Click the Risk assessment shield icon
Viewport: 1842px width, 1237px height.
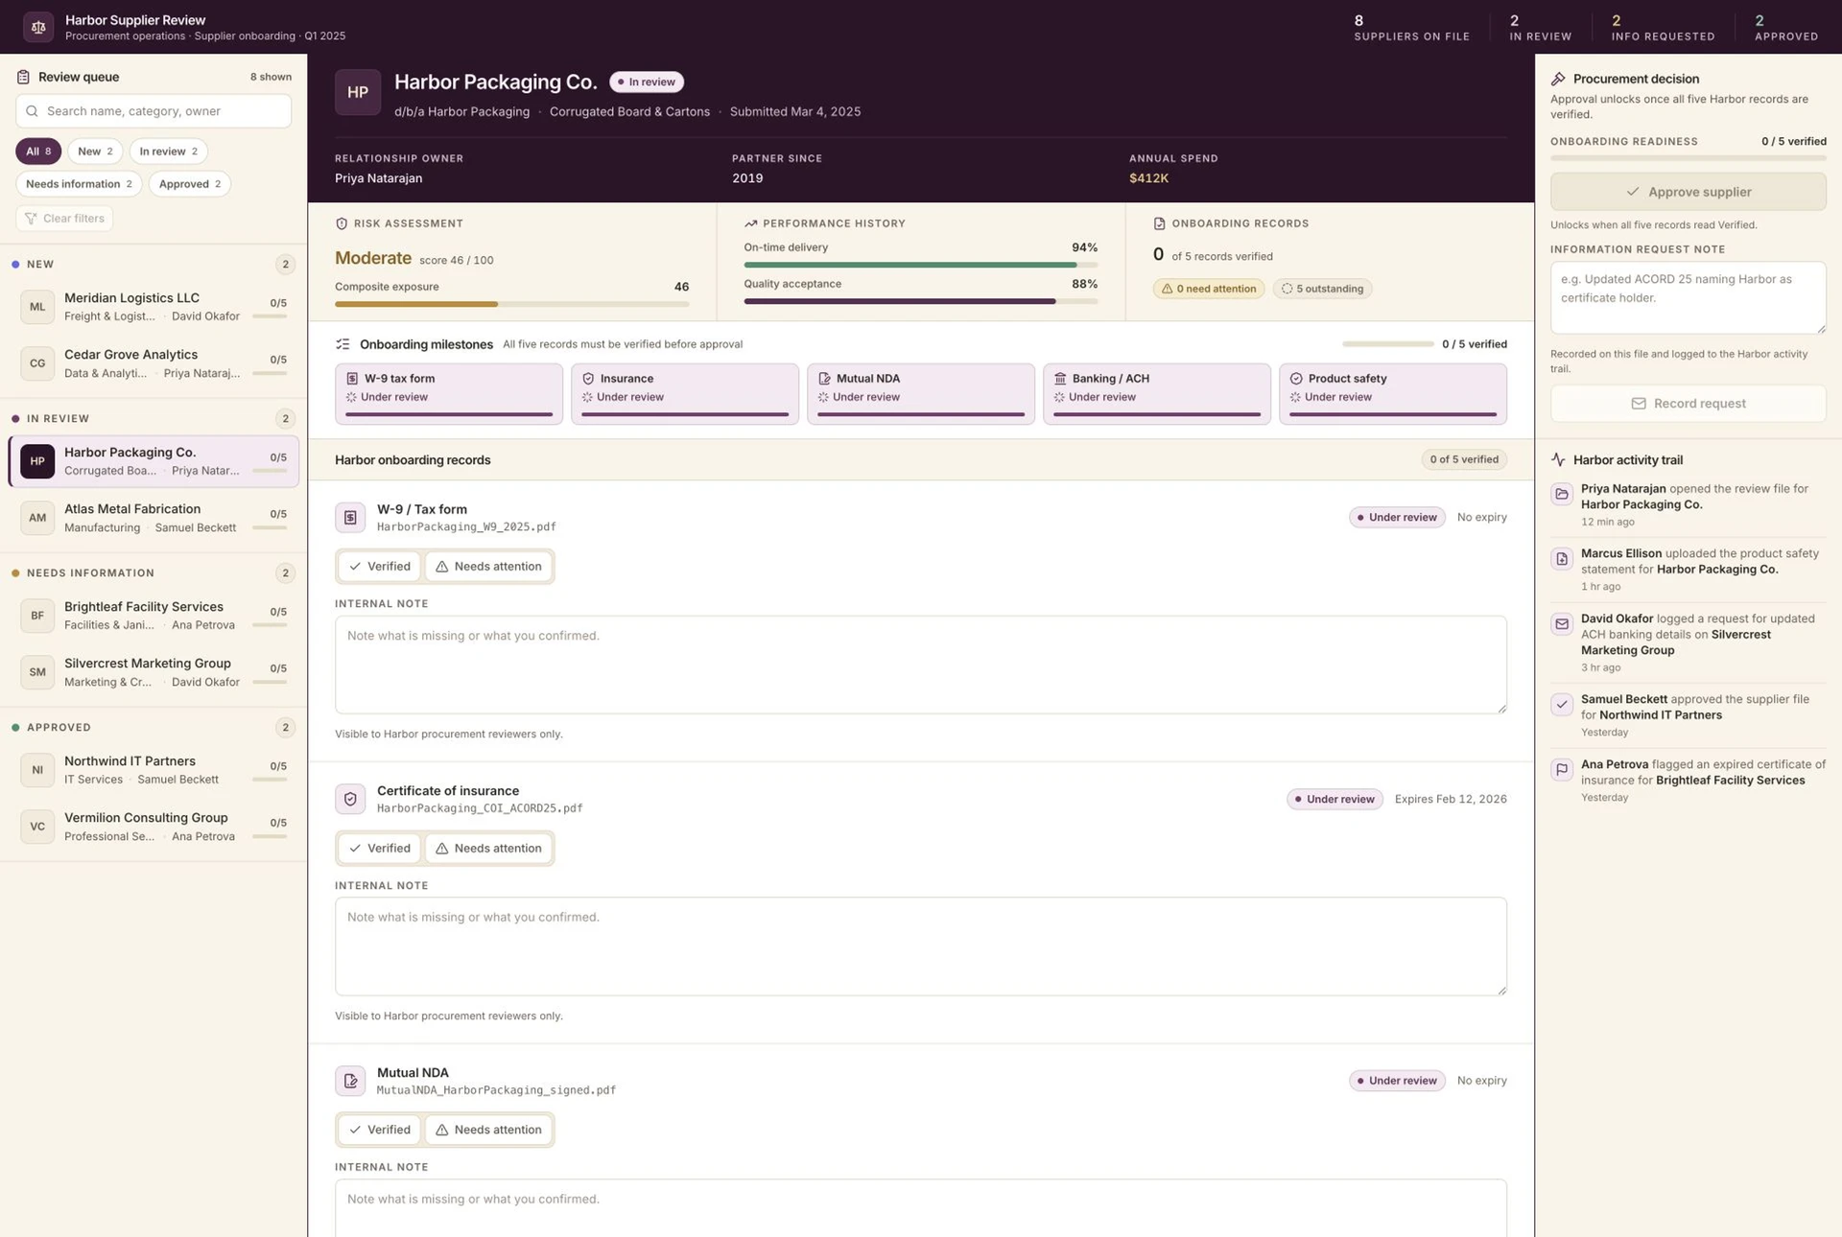(342, 223)
